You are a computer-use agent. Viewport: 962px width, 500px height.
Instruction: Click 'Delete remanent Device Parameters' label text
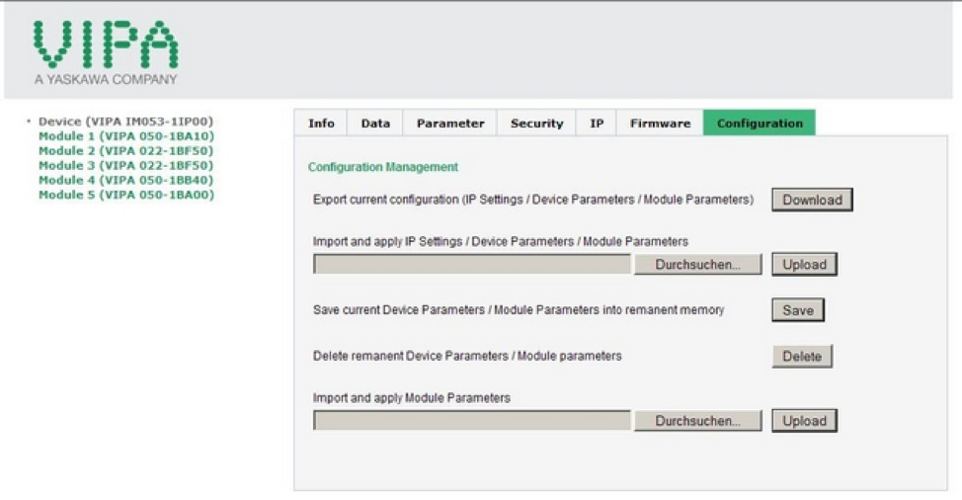[x=467, y=357]
